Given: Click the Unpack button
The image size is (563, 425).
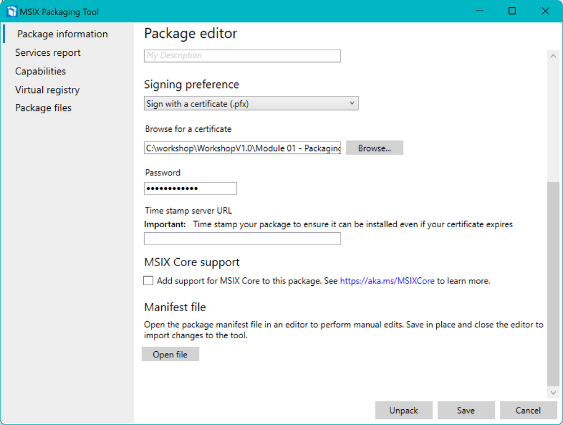Looking at the screenshot, I should click(404, 410).
